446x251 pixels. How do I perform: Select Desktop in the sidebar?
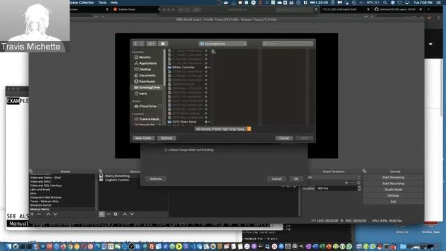(x=145, y=69)
